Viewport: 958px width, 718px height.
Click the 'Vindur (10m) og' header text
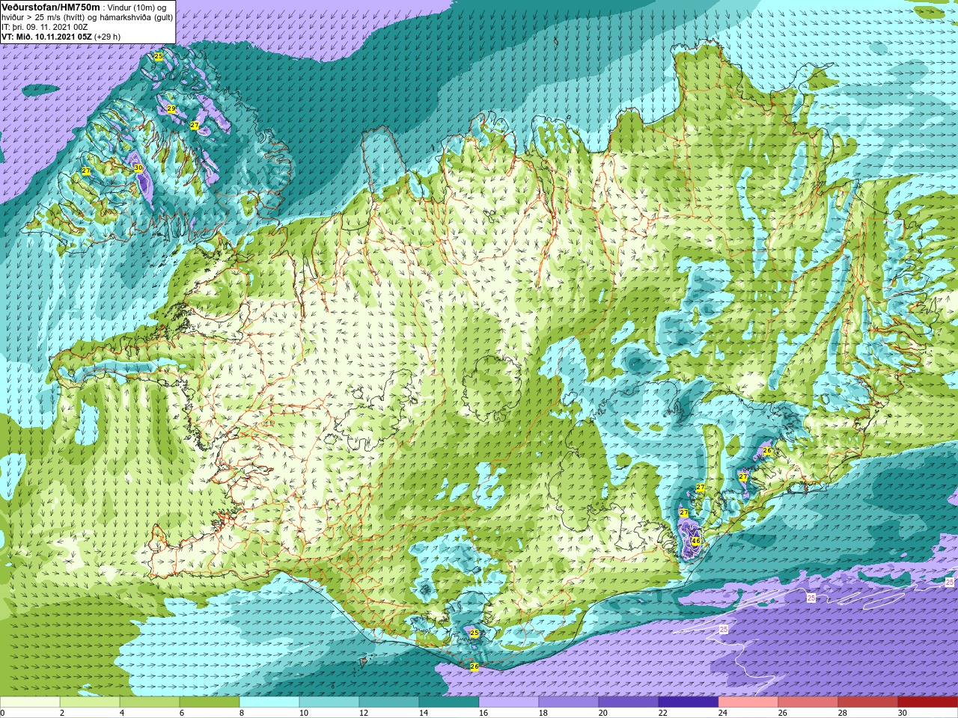137,7
